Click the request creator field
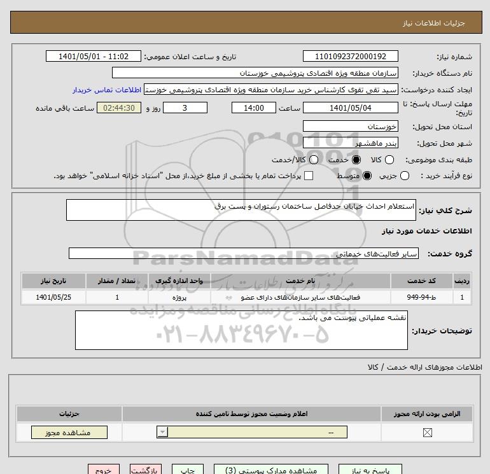 pyautogui.click(x=271, y=90)
